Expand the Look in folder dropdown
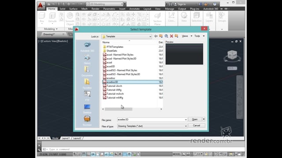Viewport: 282px width, 158px height. click(150, 36)
